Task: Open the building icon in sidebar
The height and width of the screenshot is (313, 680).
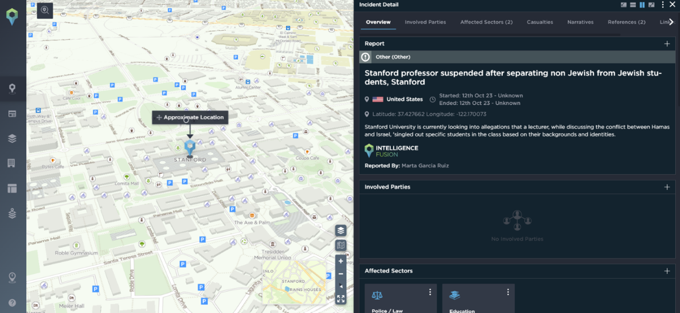Action: (11, 163)
